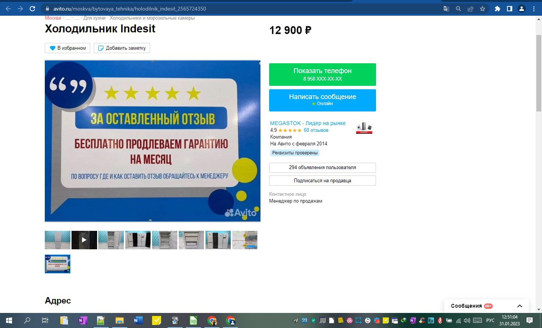
Task: Open the Windows Start menu
Action: pyautogui.click(x=9, y=320)
